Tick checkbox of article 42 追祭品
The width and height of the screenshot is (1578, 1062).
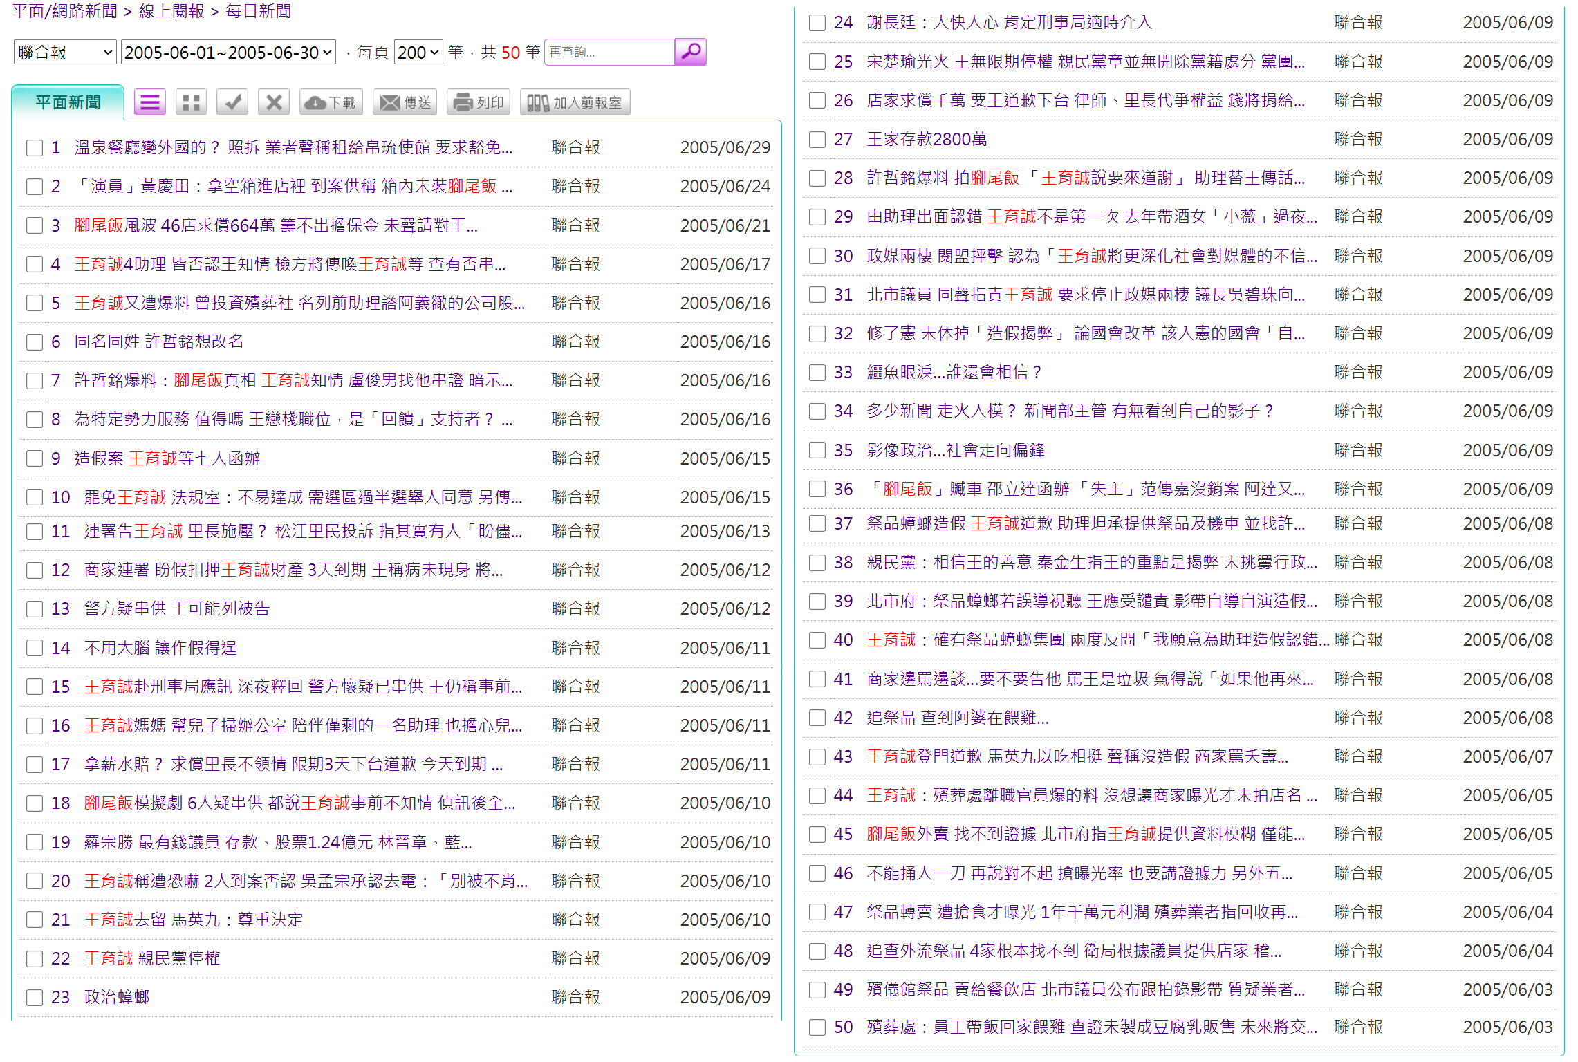pos(817,718)
